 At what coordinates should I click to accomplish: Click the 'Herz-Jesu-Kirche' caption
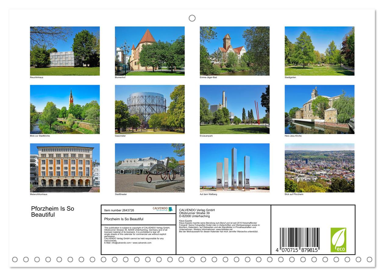coord(293,136)
